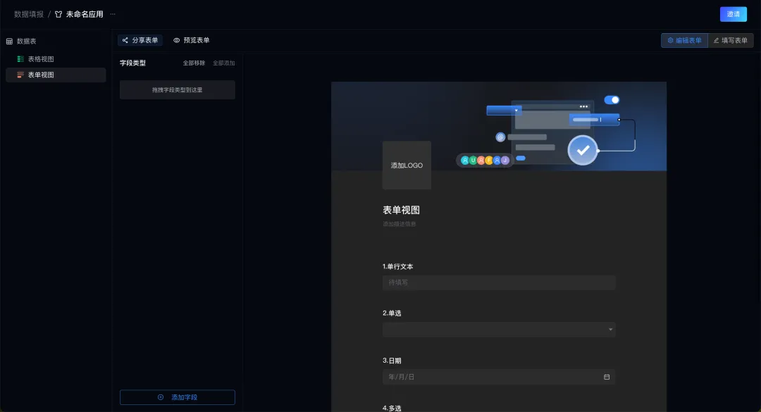This screenshot has width=761, height=412.
Task: Select 表单视图 in the sidebar
Action: coord(41,75)
